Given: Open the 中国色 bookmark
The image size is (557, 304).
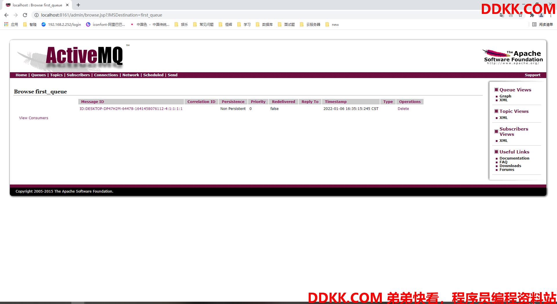Looking at the screenshot, I should point(150,25).
